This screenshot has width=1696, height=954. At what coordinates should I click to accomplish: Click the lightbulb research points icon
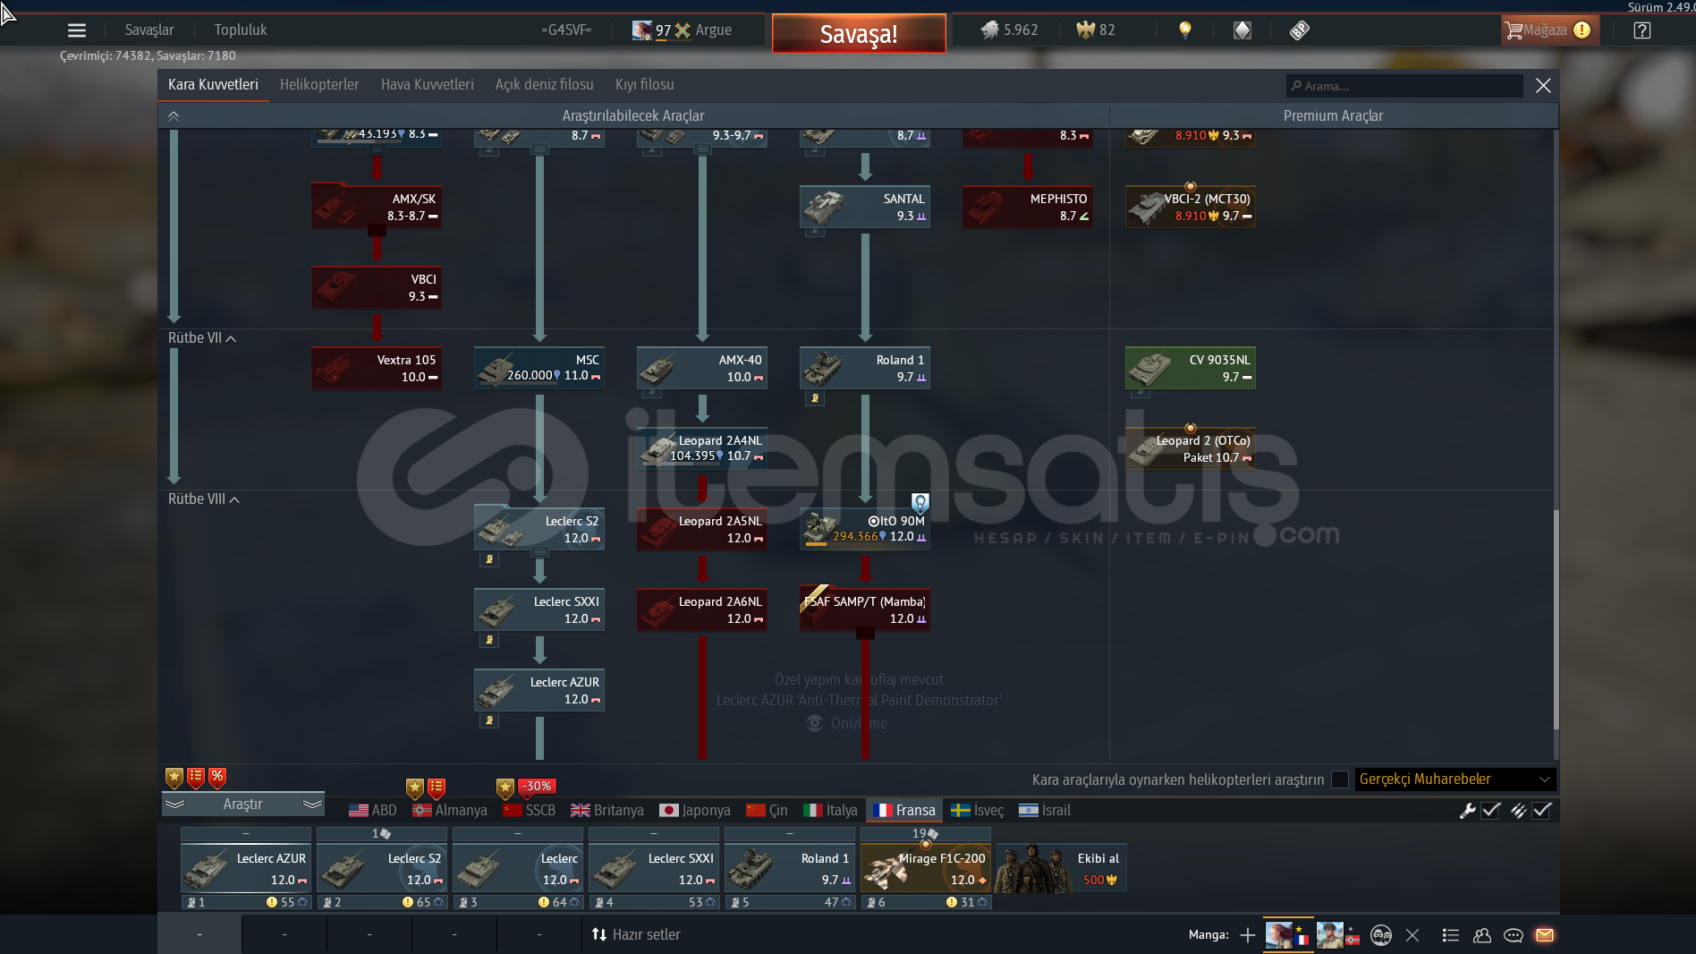point(1185,30)
